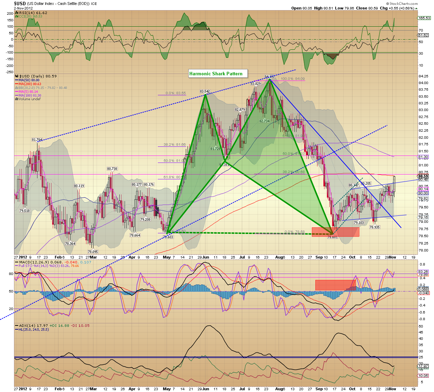
Task: Click the 80.147 price label
Action: (x=353, y=185)
